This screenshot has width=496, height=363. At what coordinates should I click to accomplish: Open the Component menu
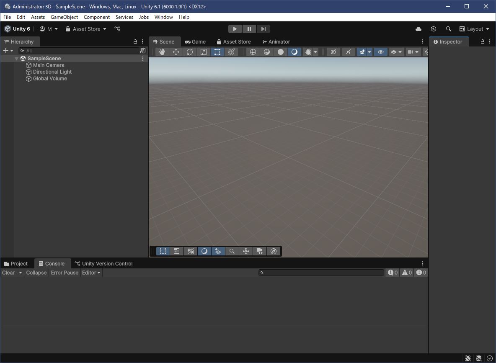[x=97, y=17]
